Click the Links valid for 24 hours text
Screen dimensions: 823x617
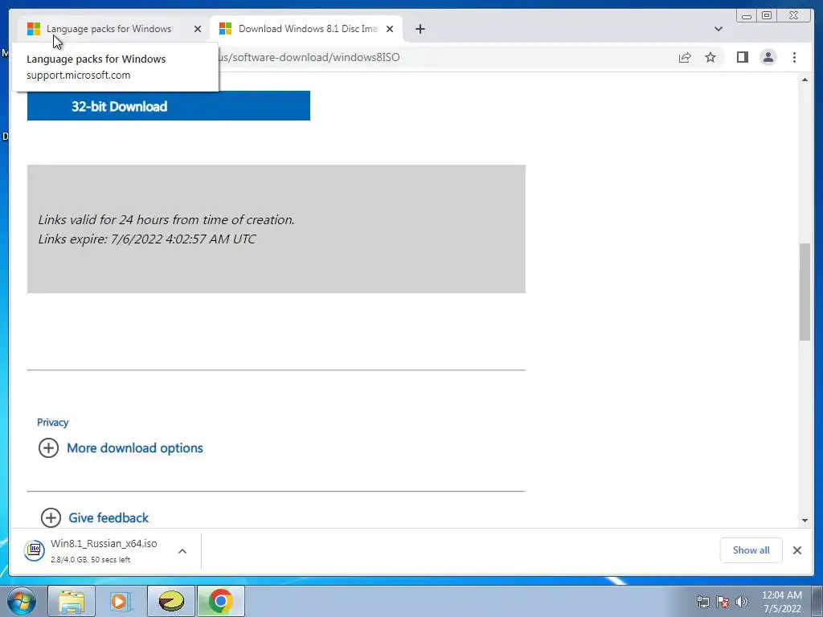click(166, 220)
